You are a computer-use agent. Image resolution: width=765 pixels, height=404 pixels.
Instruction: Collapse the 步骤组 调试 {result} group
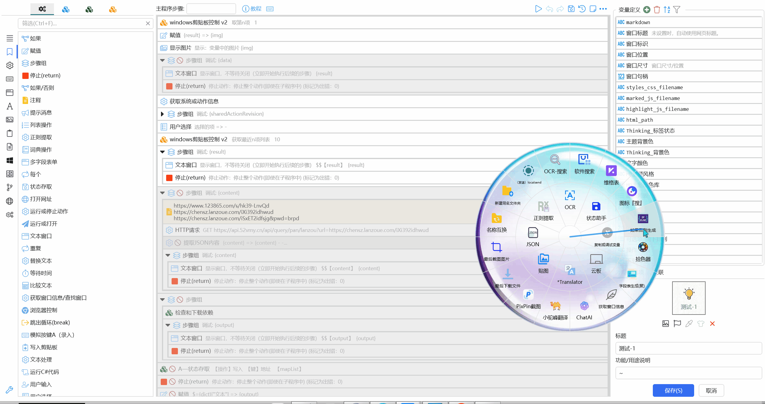coord(163,152)
